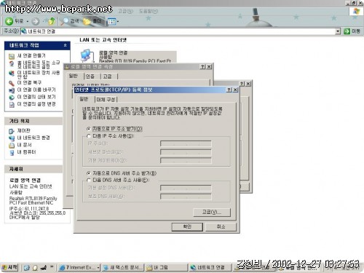Switch to 내 그림 taskbar button

pyautogui.click(x=167, y=268)
